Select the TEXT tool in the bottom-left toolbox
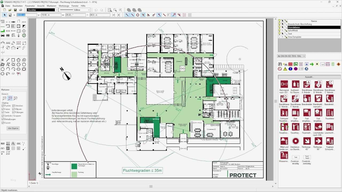342x192 pixels. (3, 143)
